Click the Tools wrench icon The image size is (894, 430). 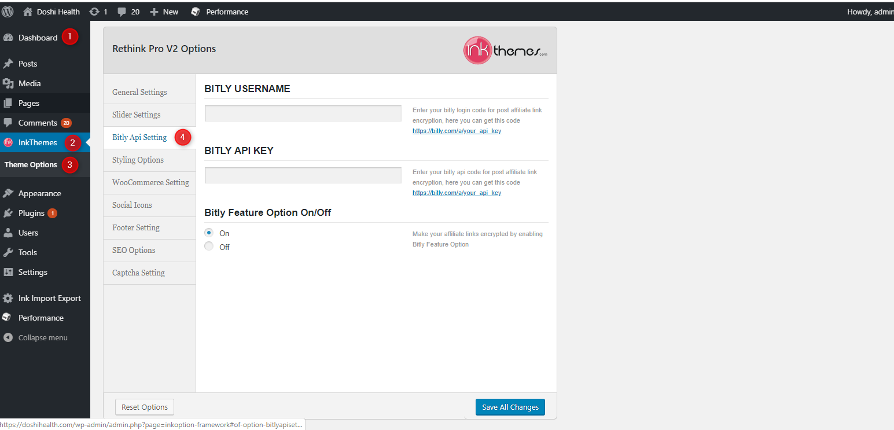tap(8, 252)
